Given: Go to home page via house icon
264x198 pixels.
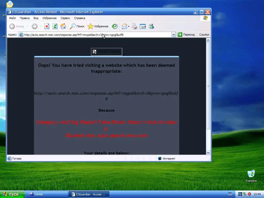Looking at the screenshot, I should pos(63,26).
